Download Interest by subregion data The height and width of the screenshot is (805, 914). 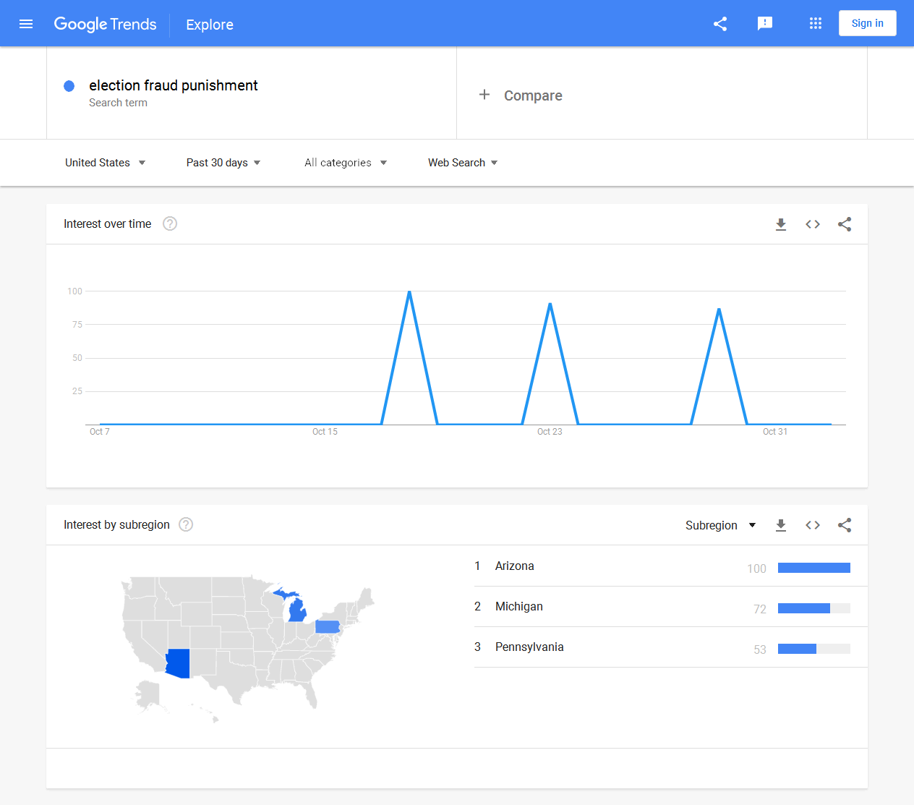point(781,525)
